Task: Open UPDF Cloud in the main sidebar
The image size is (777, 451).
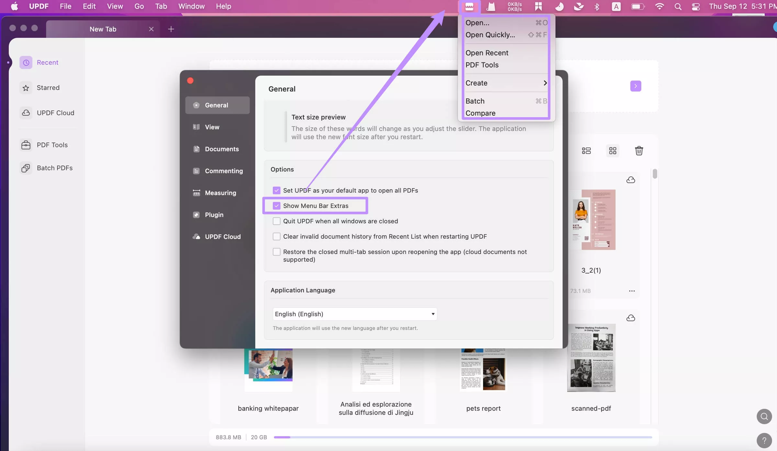Action: 47,113
